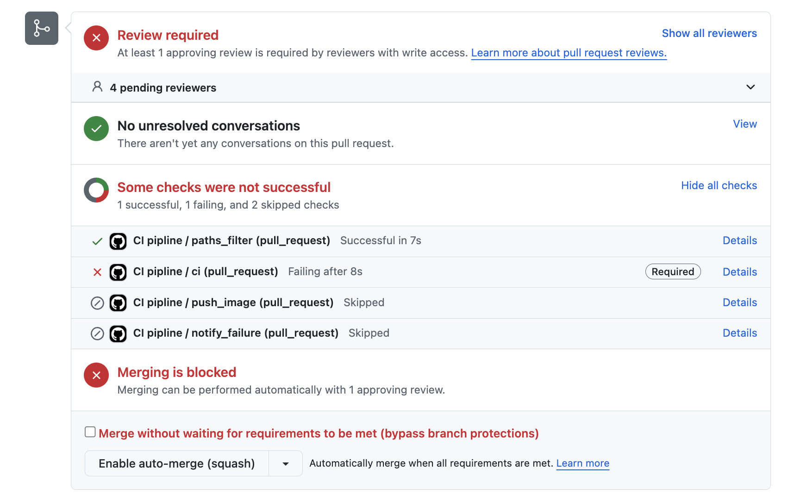801x499 pixels.
Task: Click the Required badge on ci check
Action: point(673,272)
